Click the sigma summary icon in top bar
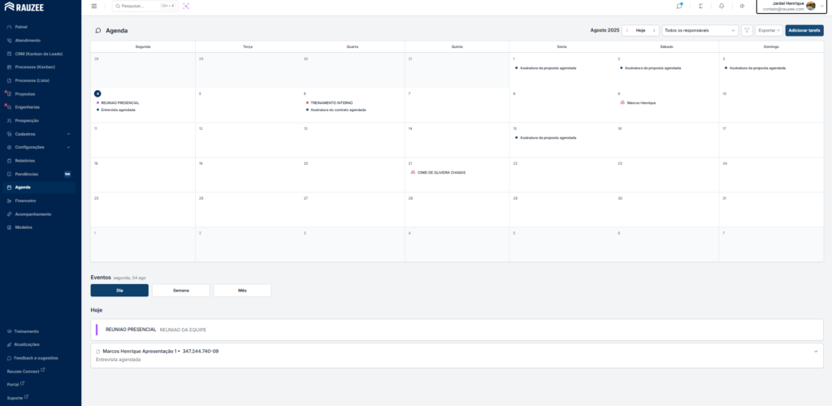 (700, 6)
